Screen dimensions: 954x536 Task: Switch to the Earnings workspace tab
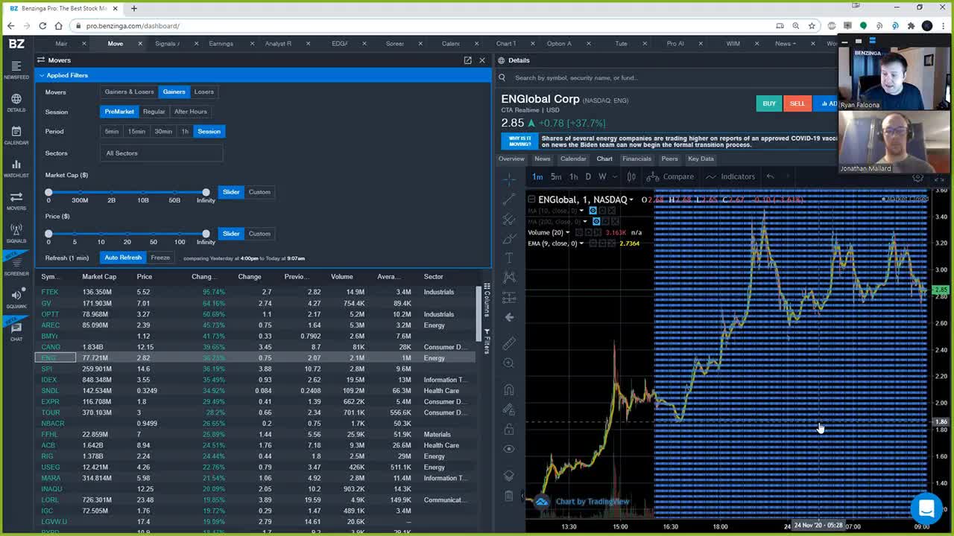tap(221, 44)
